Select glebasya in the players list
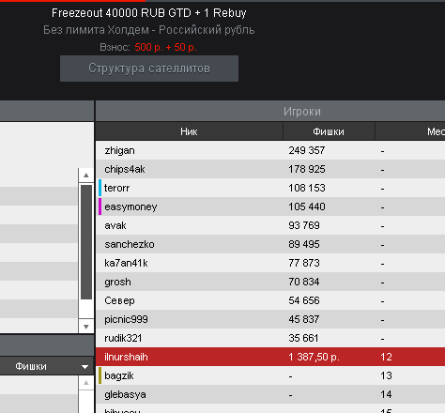This screenshot has width=445, height=413. point(270,394)
